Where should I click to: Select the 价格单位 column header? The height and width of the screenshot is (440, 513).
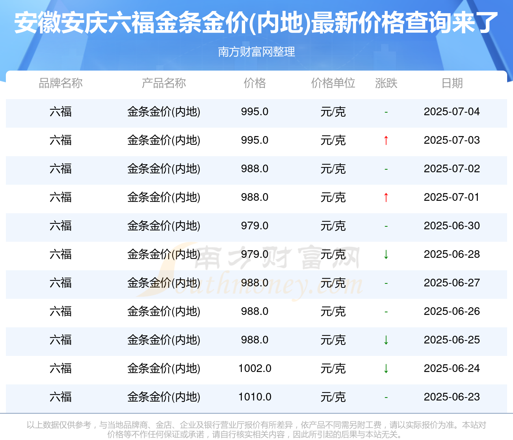point(333,83)
